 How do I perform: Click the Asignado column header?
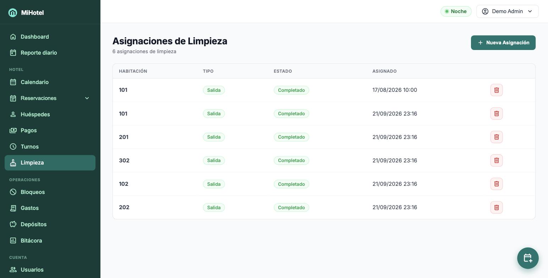tap(384, 71)
